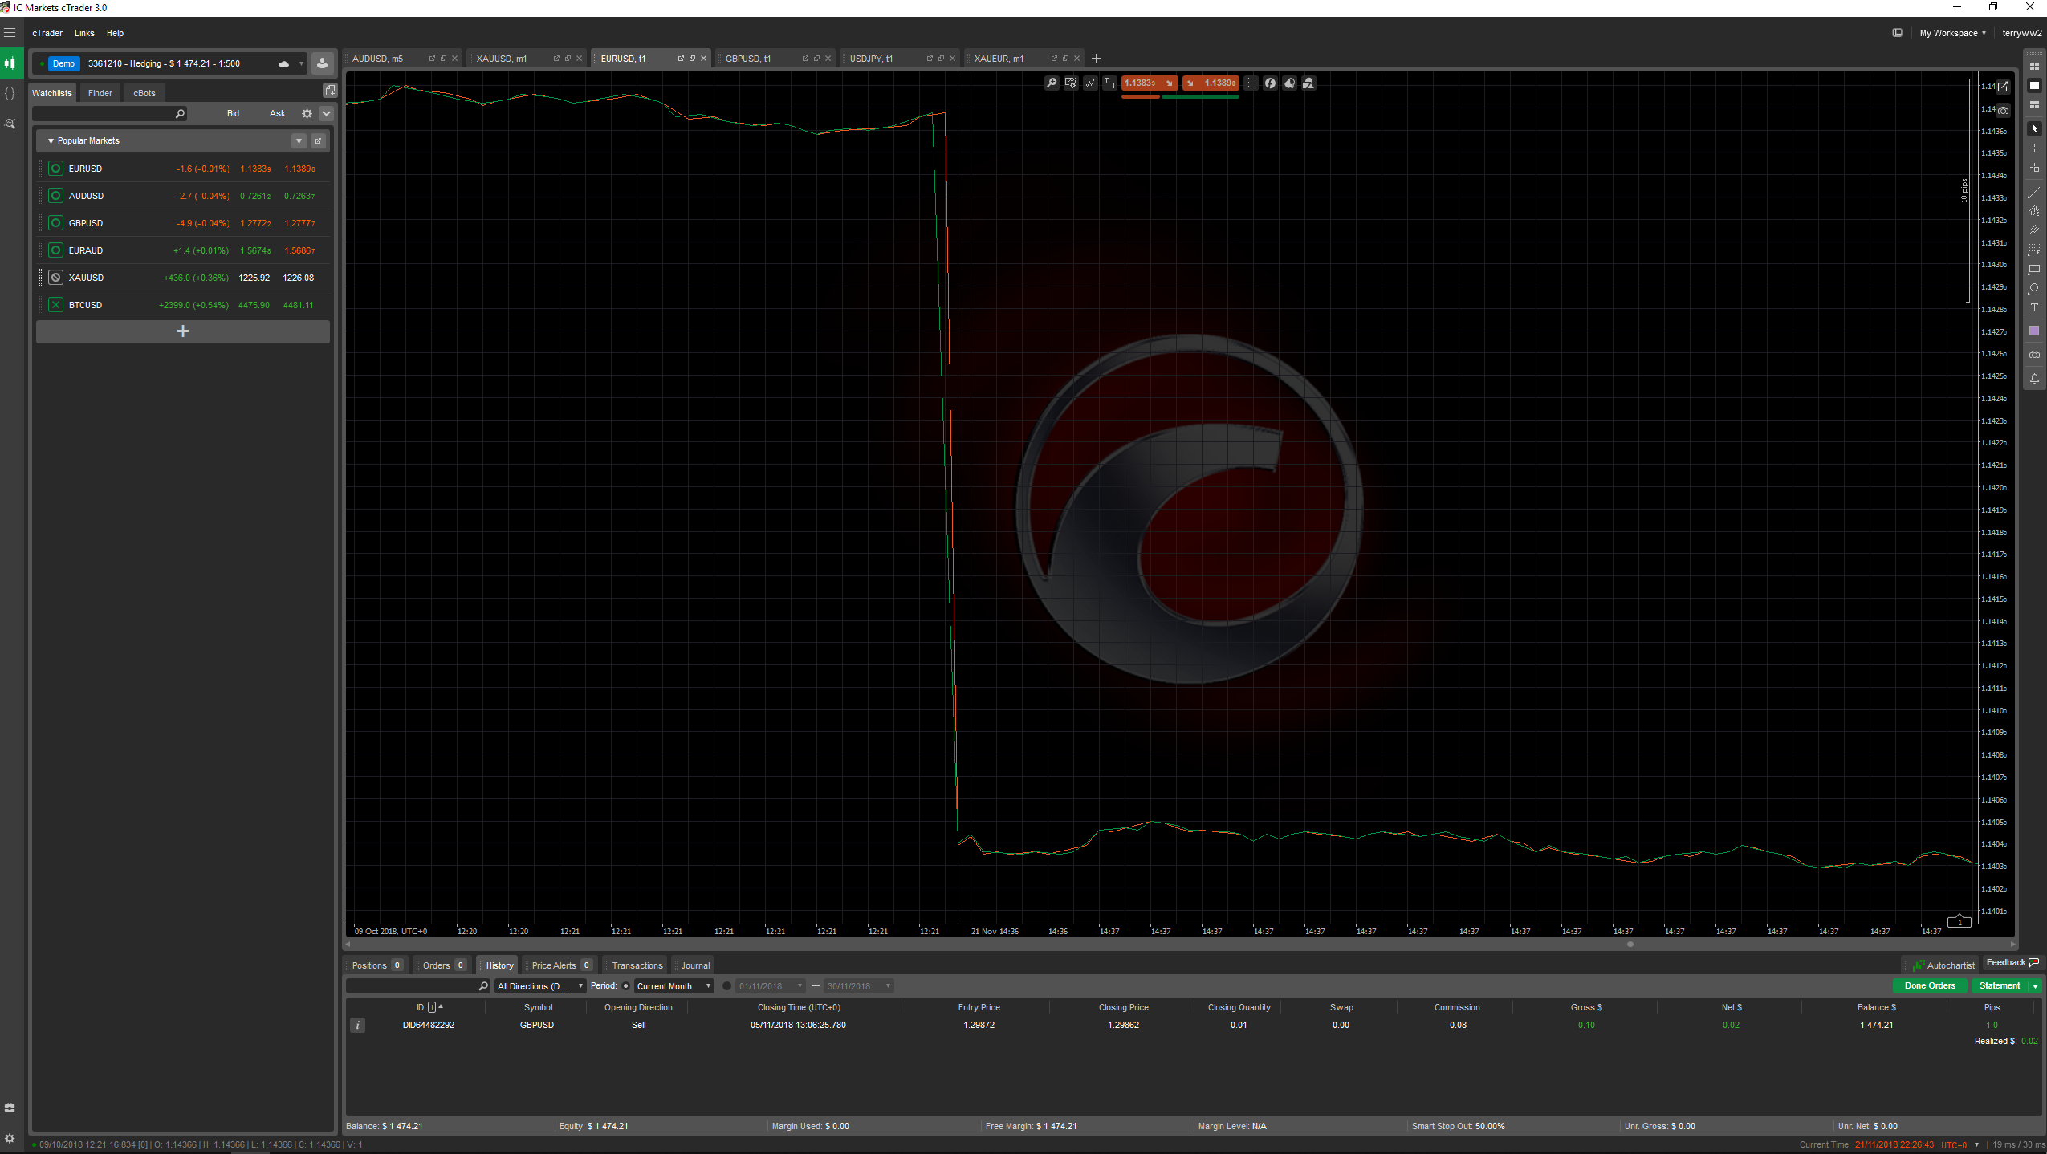This screenshot has height=1154, width=2047.
Task: Detach the chart using the pop-out icon
Action: click(2004, 87)
